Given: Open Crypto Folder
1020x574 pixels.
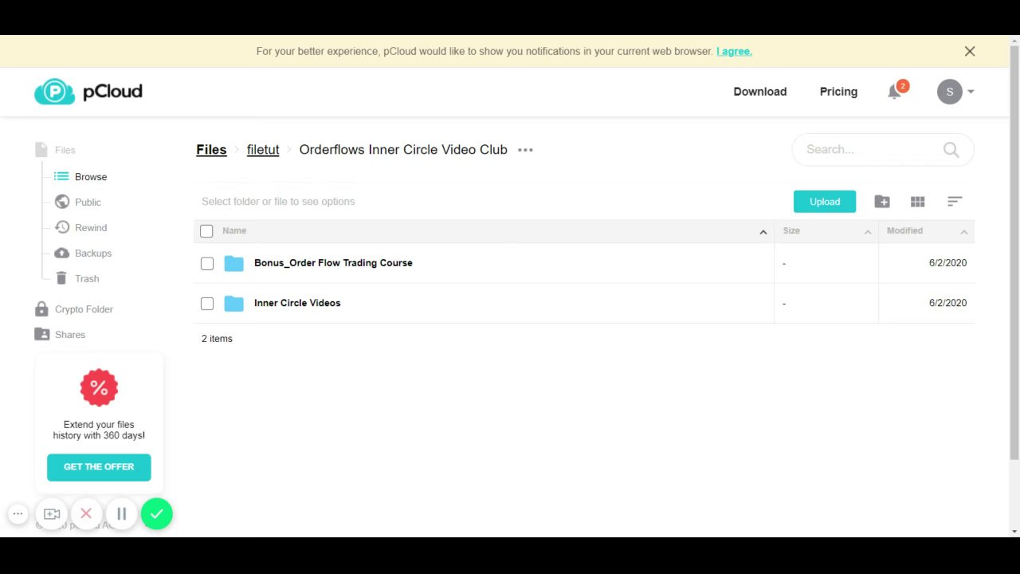Looking at the screenshot, I should click(74, 309).
